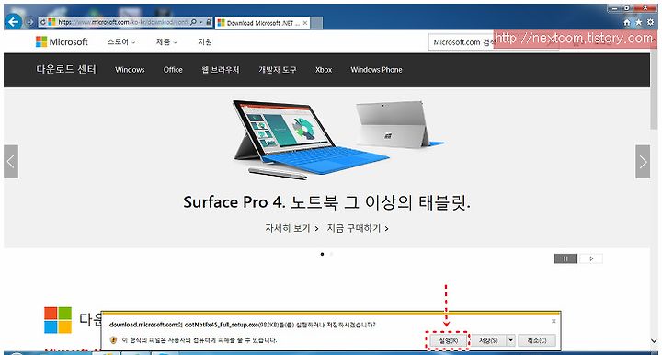Screen dimensions: 662x355
Task: Select the second carousel indicator dot
Action: [331, 254]
